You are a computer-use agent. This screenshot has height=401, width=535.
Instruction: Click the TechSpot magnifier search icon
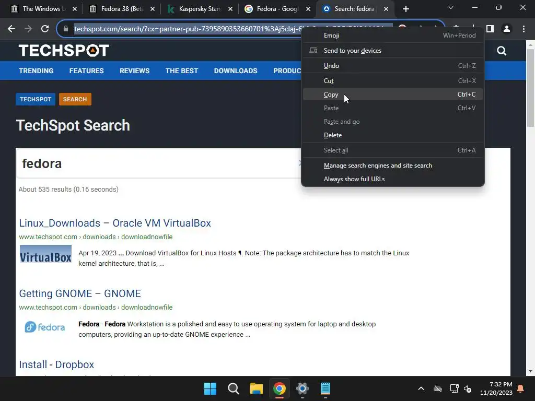(502, 51)
